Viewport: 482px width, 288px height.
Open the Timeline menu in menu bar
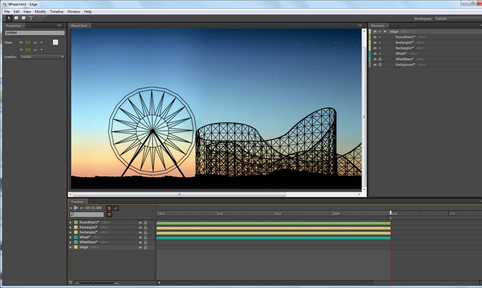point(57,11)
